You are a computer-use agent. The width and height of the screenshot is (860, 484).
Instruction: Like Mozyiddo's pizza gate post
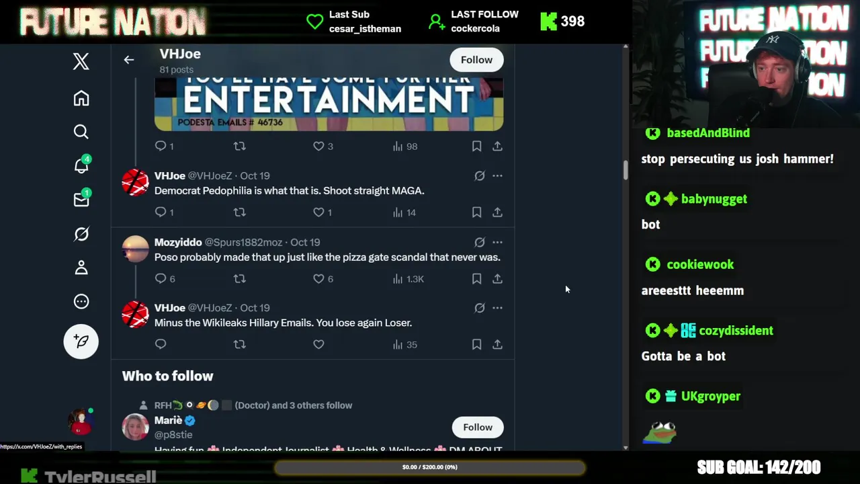pyautogui.click(x=318, y=278)
